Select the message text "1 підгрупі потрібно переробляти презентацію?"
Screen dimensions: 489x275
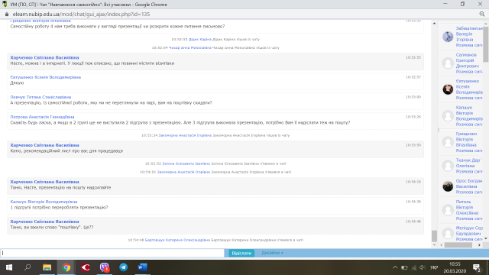60,207
